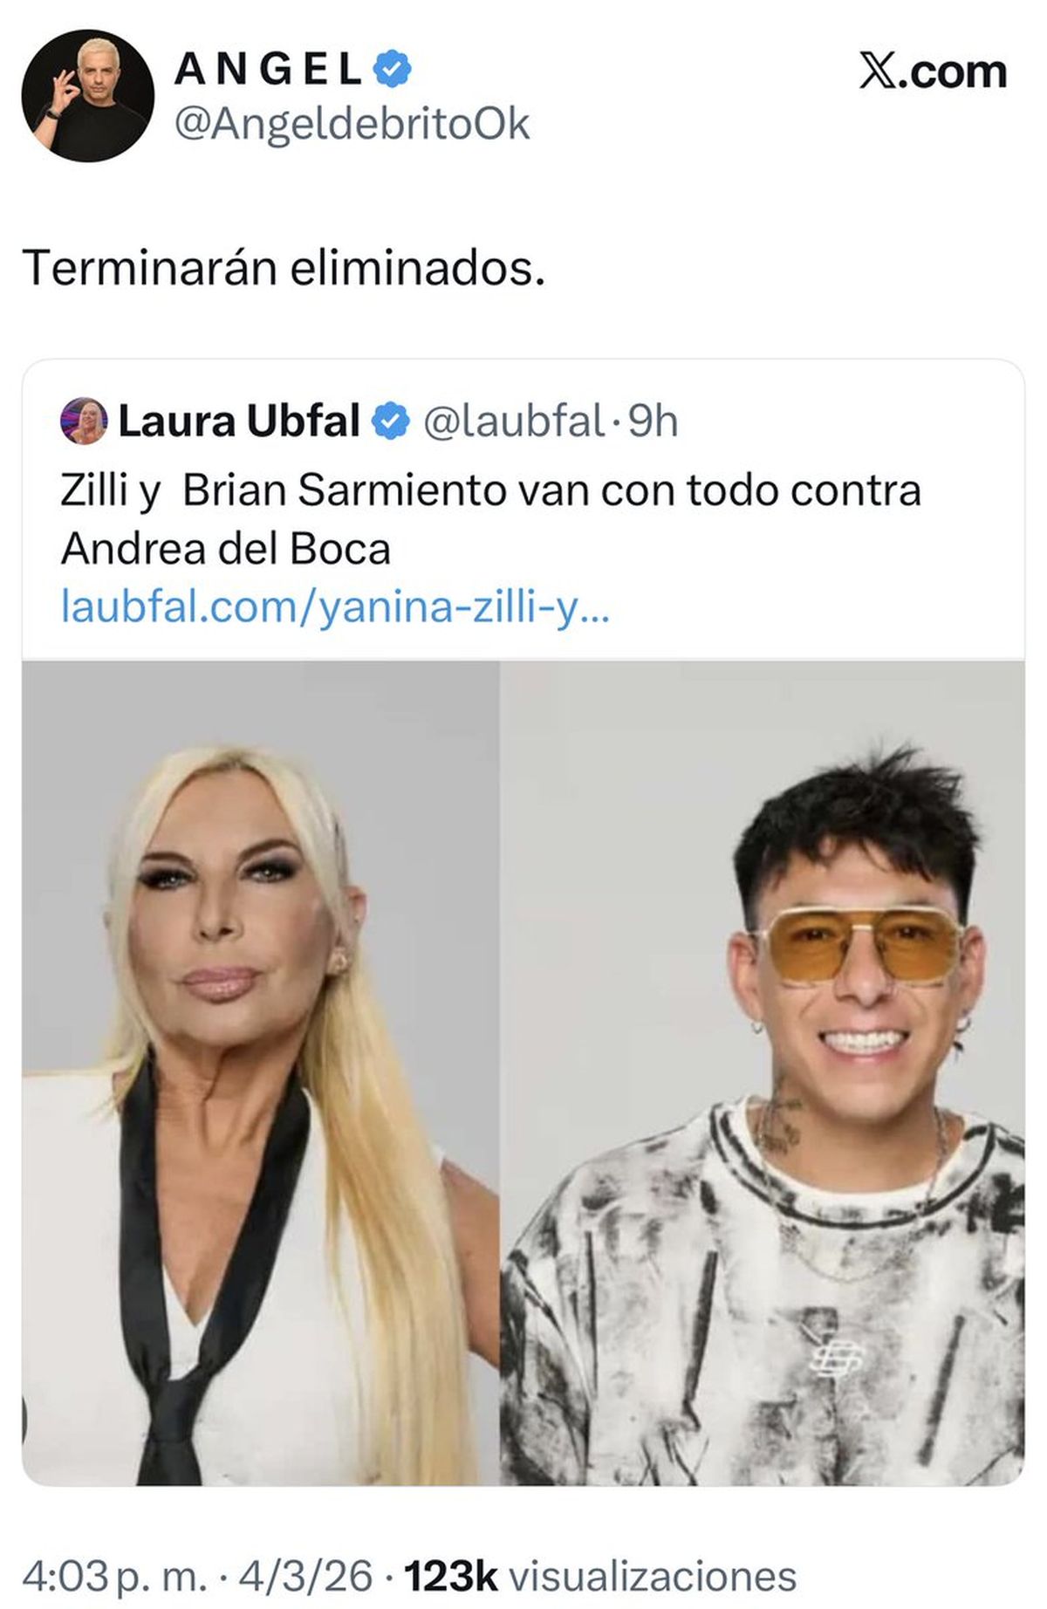This screenshot has width=1047, height=1609.
Task: Click the quoted tweet header row
Action: pyautogui.click(x=369, y=421)
